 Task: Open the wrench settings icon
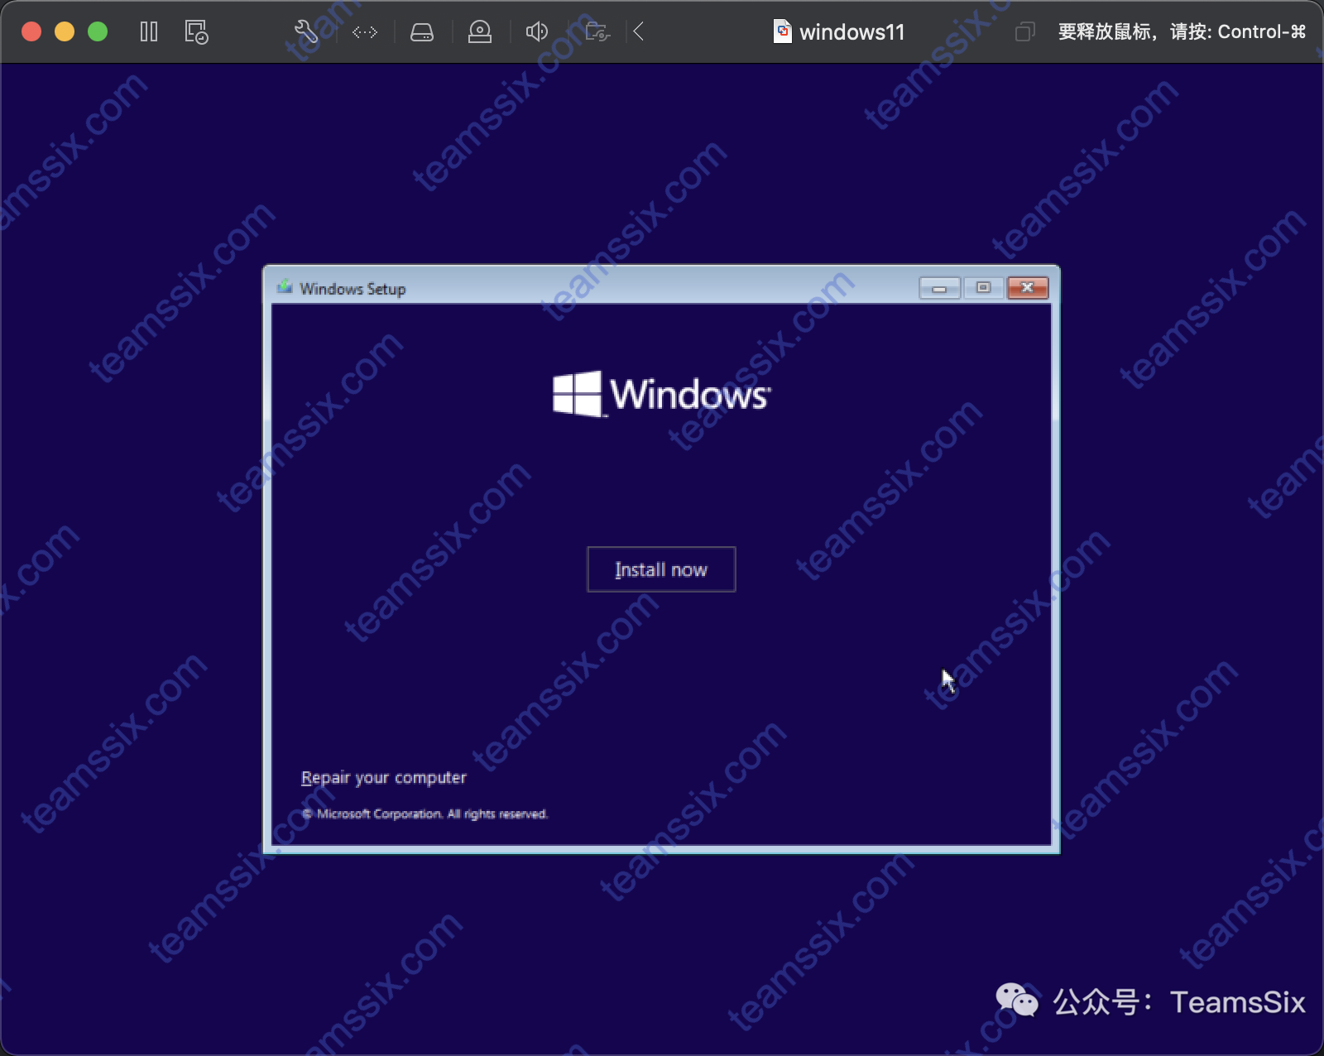[x=306, y=32]
